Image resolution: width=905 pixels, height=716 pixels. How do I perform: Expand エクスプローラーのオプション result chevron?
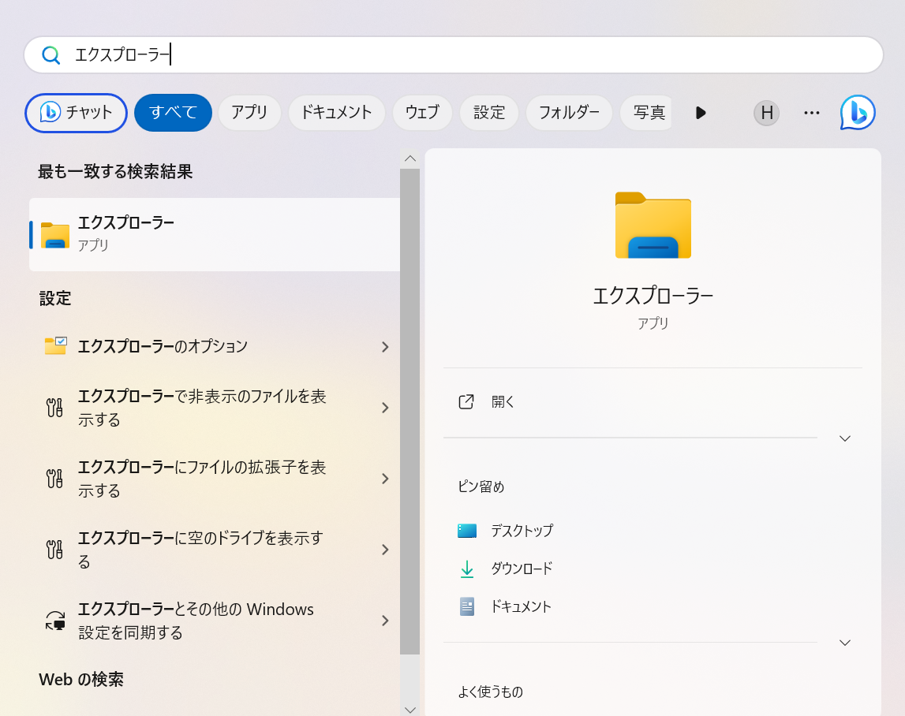(385, 347)
